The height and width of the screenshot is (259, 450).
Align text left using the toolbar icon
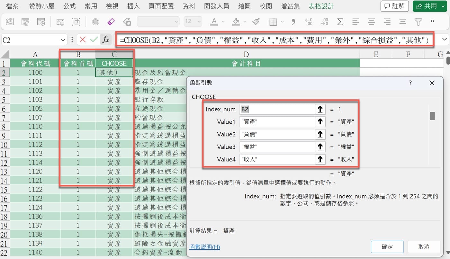[x=355, y=22]
